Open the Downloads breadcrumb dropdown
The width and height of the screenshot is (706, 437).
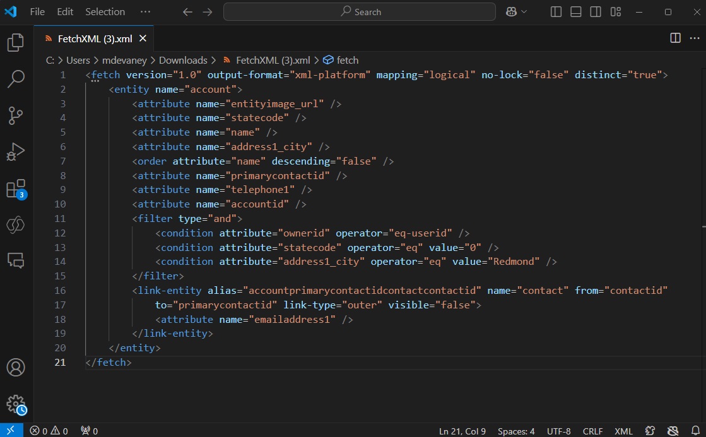[183, 60]
